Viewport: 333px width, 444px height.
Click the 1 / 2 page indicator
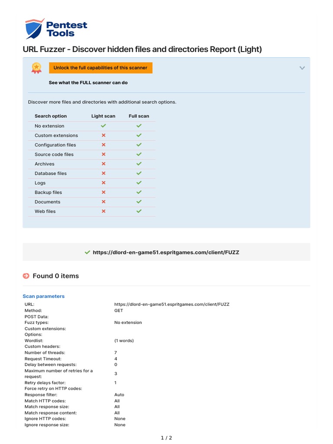[x=166, y=437]
